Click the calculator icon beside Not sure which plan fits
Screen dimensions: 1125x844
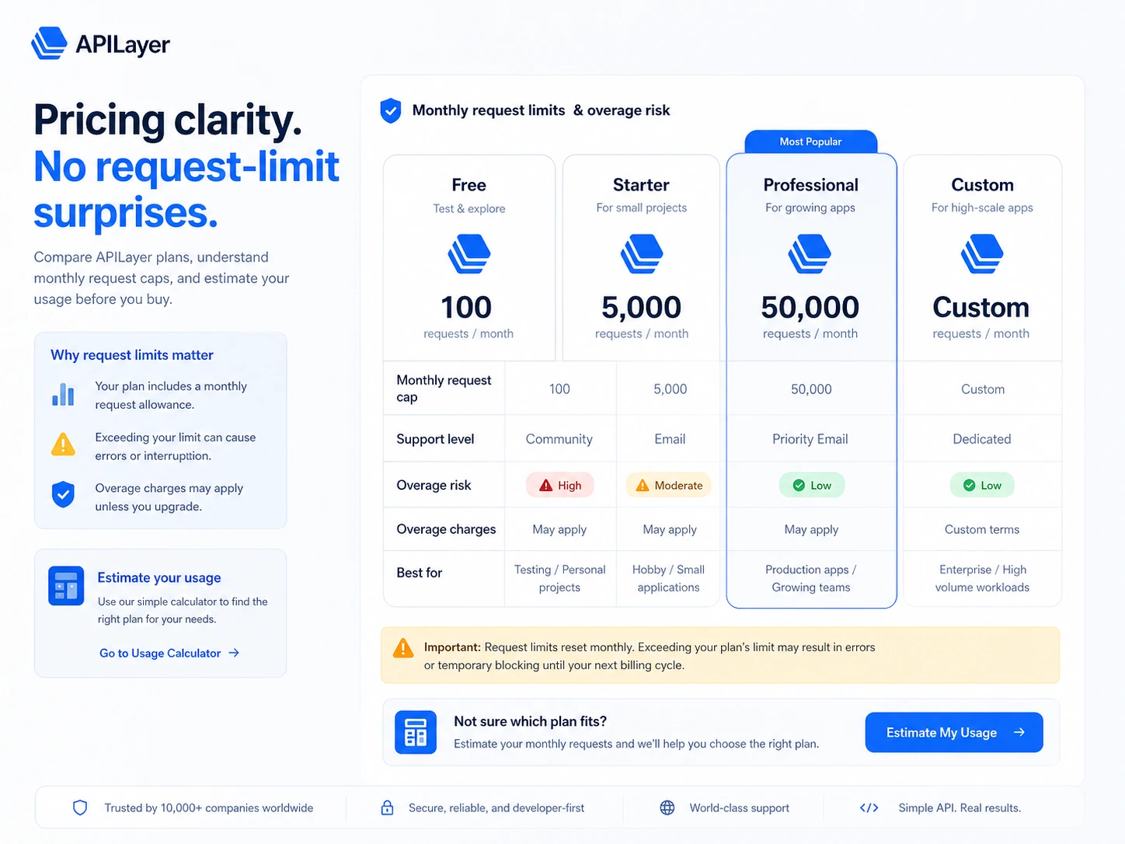(416, 732)
